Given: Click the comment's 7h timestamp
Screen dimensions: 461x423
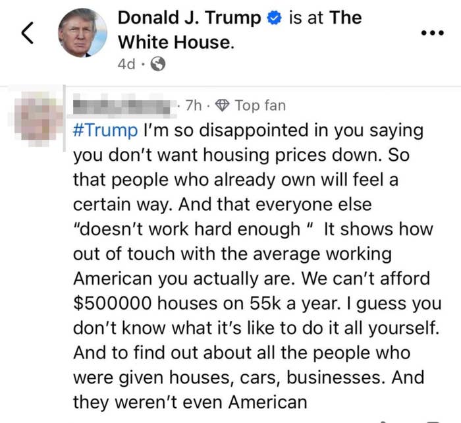Looking at the screenshot, I should 195,105.
